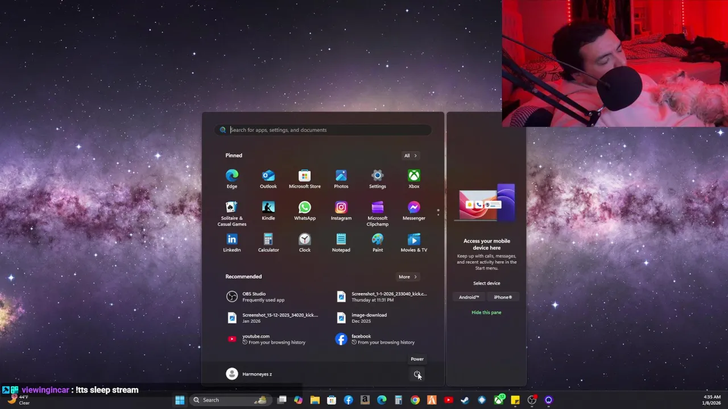728x409 pixels.
Task: Open Steam from the taskbar
Action: 465,400
